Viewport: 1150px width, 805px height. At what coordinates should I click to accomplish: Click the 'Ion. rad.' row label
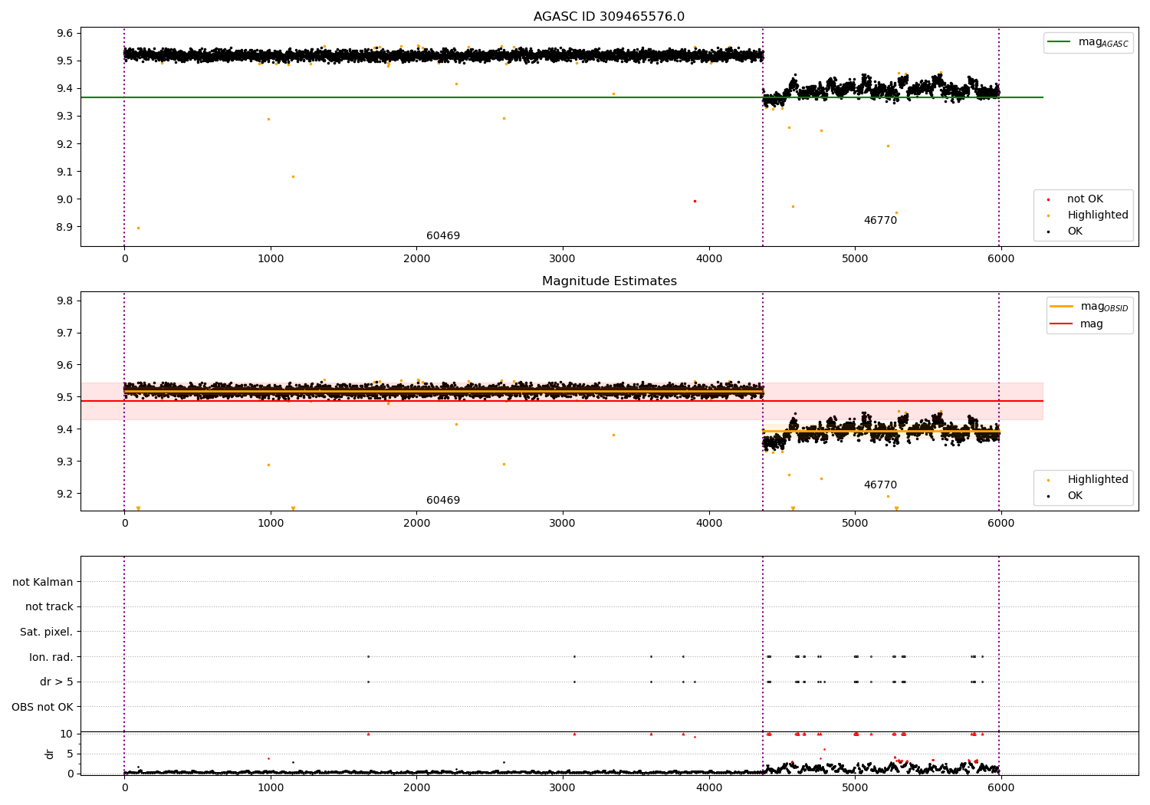51,658
